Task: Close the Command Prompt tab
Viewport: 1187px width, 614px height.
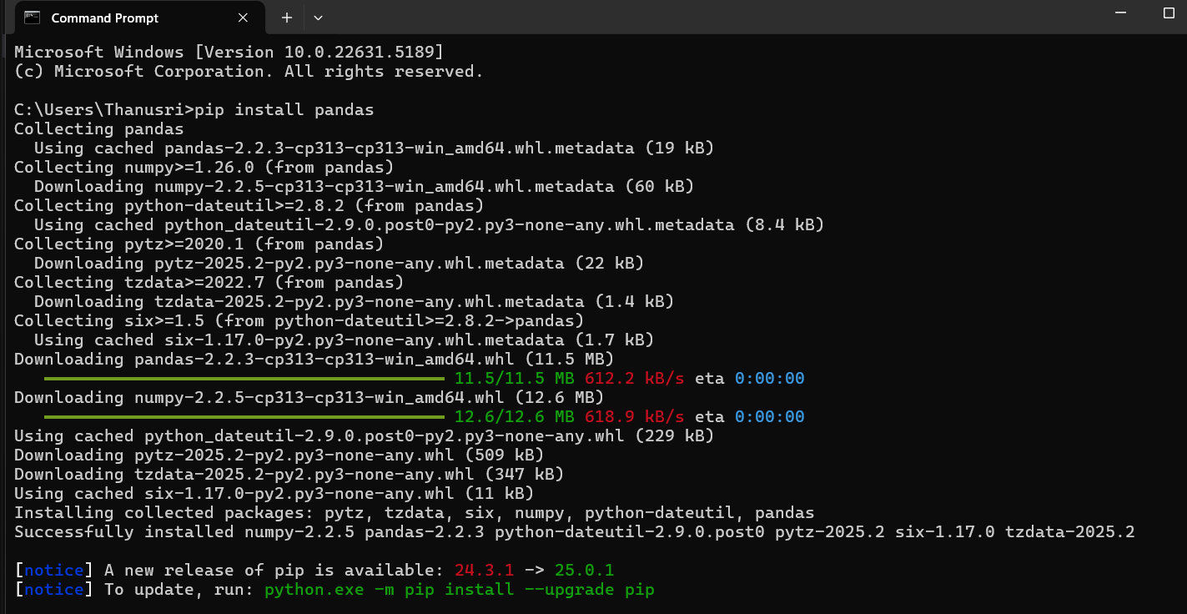Action: point(243,18)
